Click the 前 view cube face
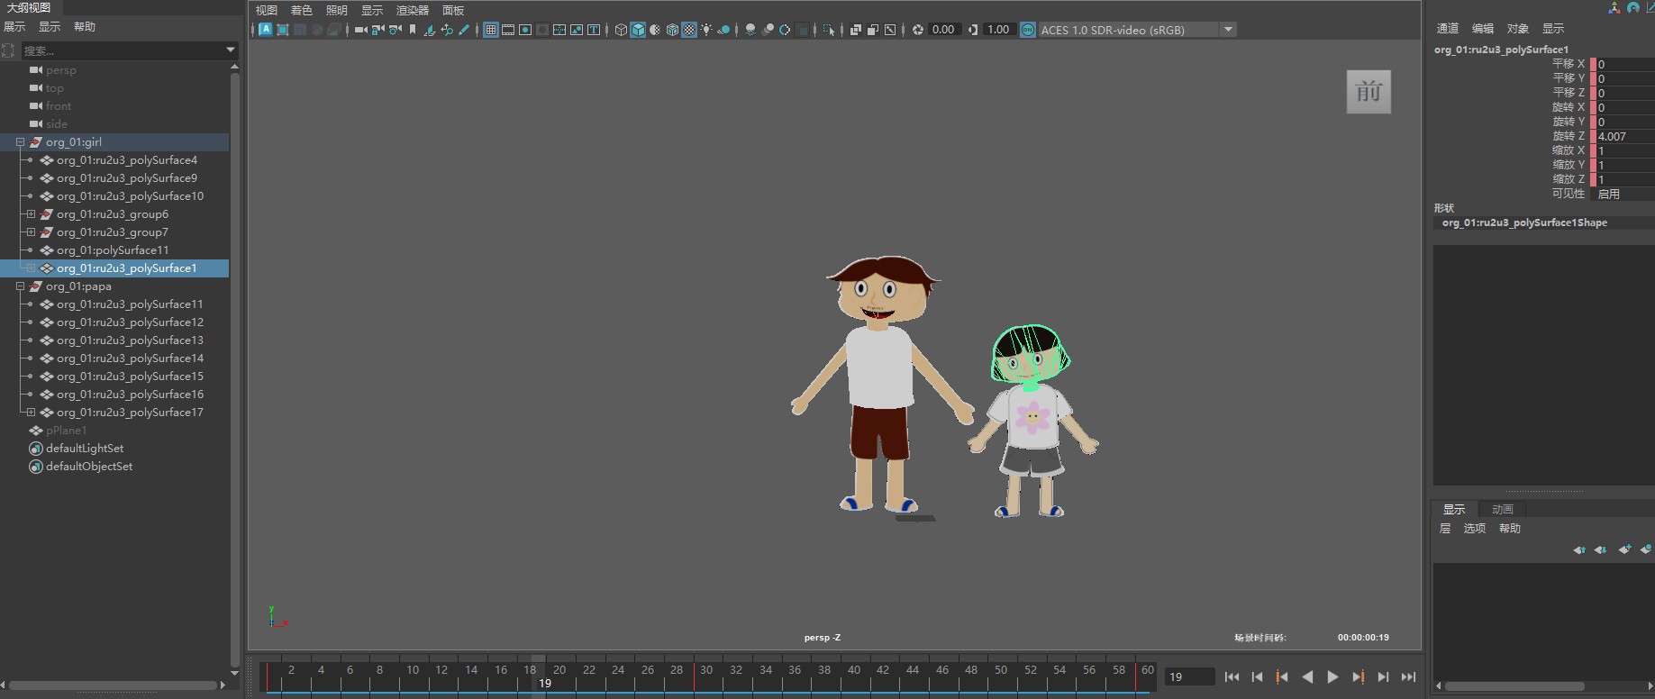The width and height of the screenshot is (1655, 699). point(1369,92)
